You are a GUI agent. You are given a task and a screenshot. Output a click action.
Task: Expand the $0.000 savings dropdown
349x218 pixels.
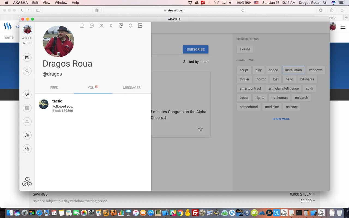click(308, 201)
